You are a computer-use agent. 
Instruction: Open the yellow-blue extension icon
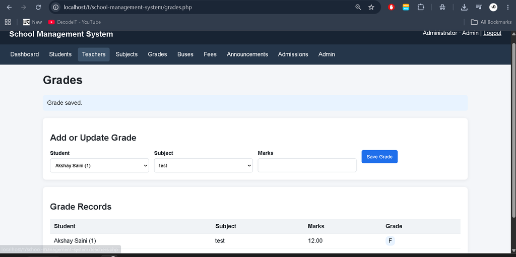[406, 7]
